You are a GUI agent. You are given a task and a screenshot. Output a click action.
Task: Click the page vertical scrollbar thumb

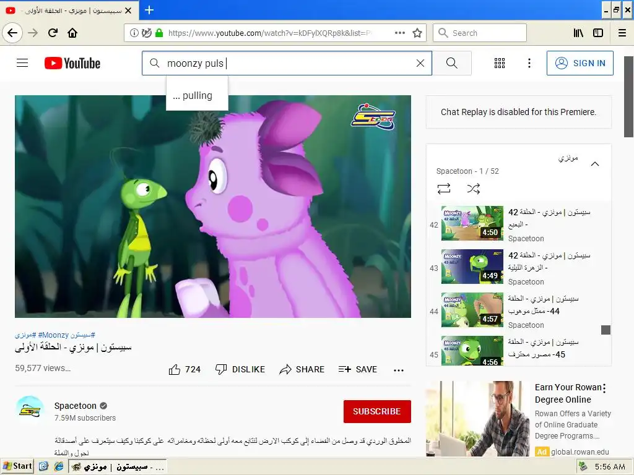[628, 97]
